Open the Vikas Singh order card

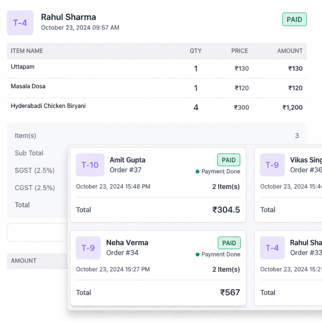288,185
